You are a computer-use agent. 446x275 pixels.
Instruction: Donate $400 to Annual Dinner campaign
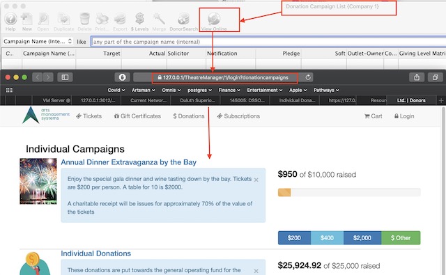pyautogui.click(x=327, y=238)
